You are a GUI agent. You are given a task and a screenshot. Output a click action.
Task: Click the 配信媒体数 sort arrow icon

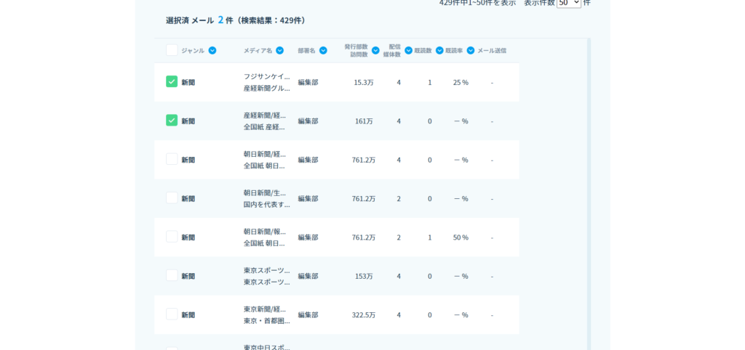pyautogui.click(x=408, y=51)
